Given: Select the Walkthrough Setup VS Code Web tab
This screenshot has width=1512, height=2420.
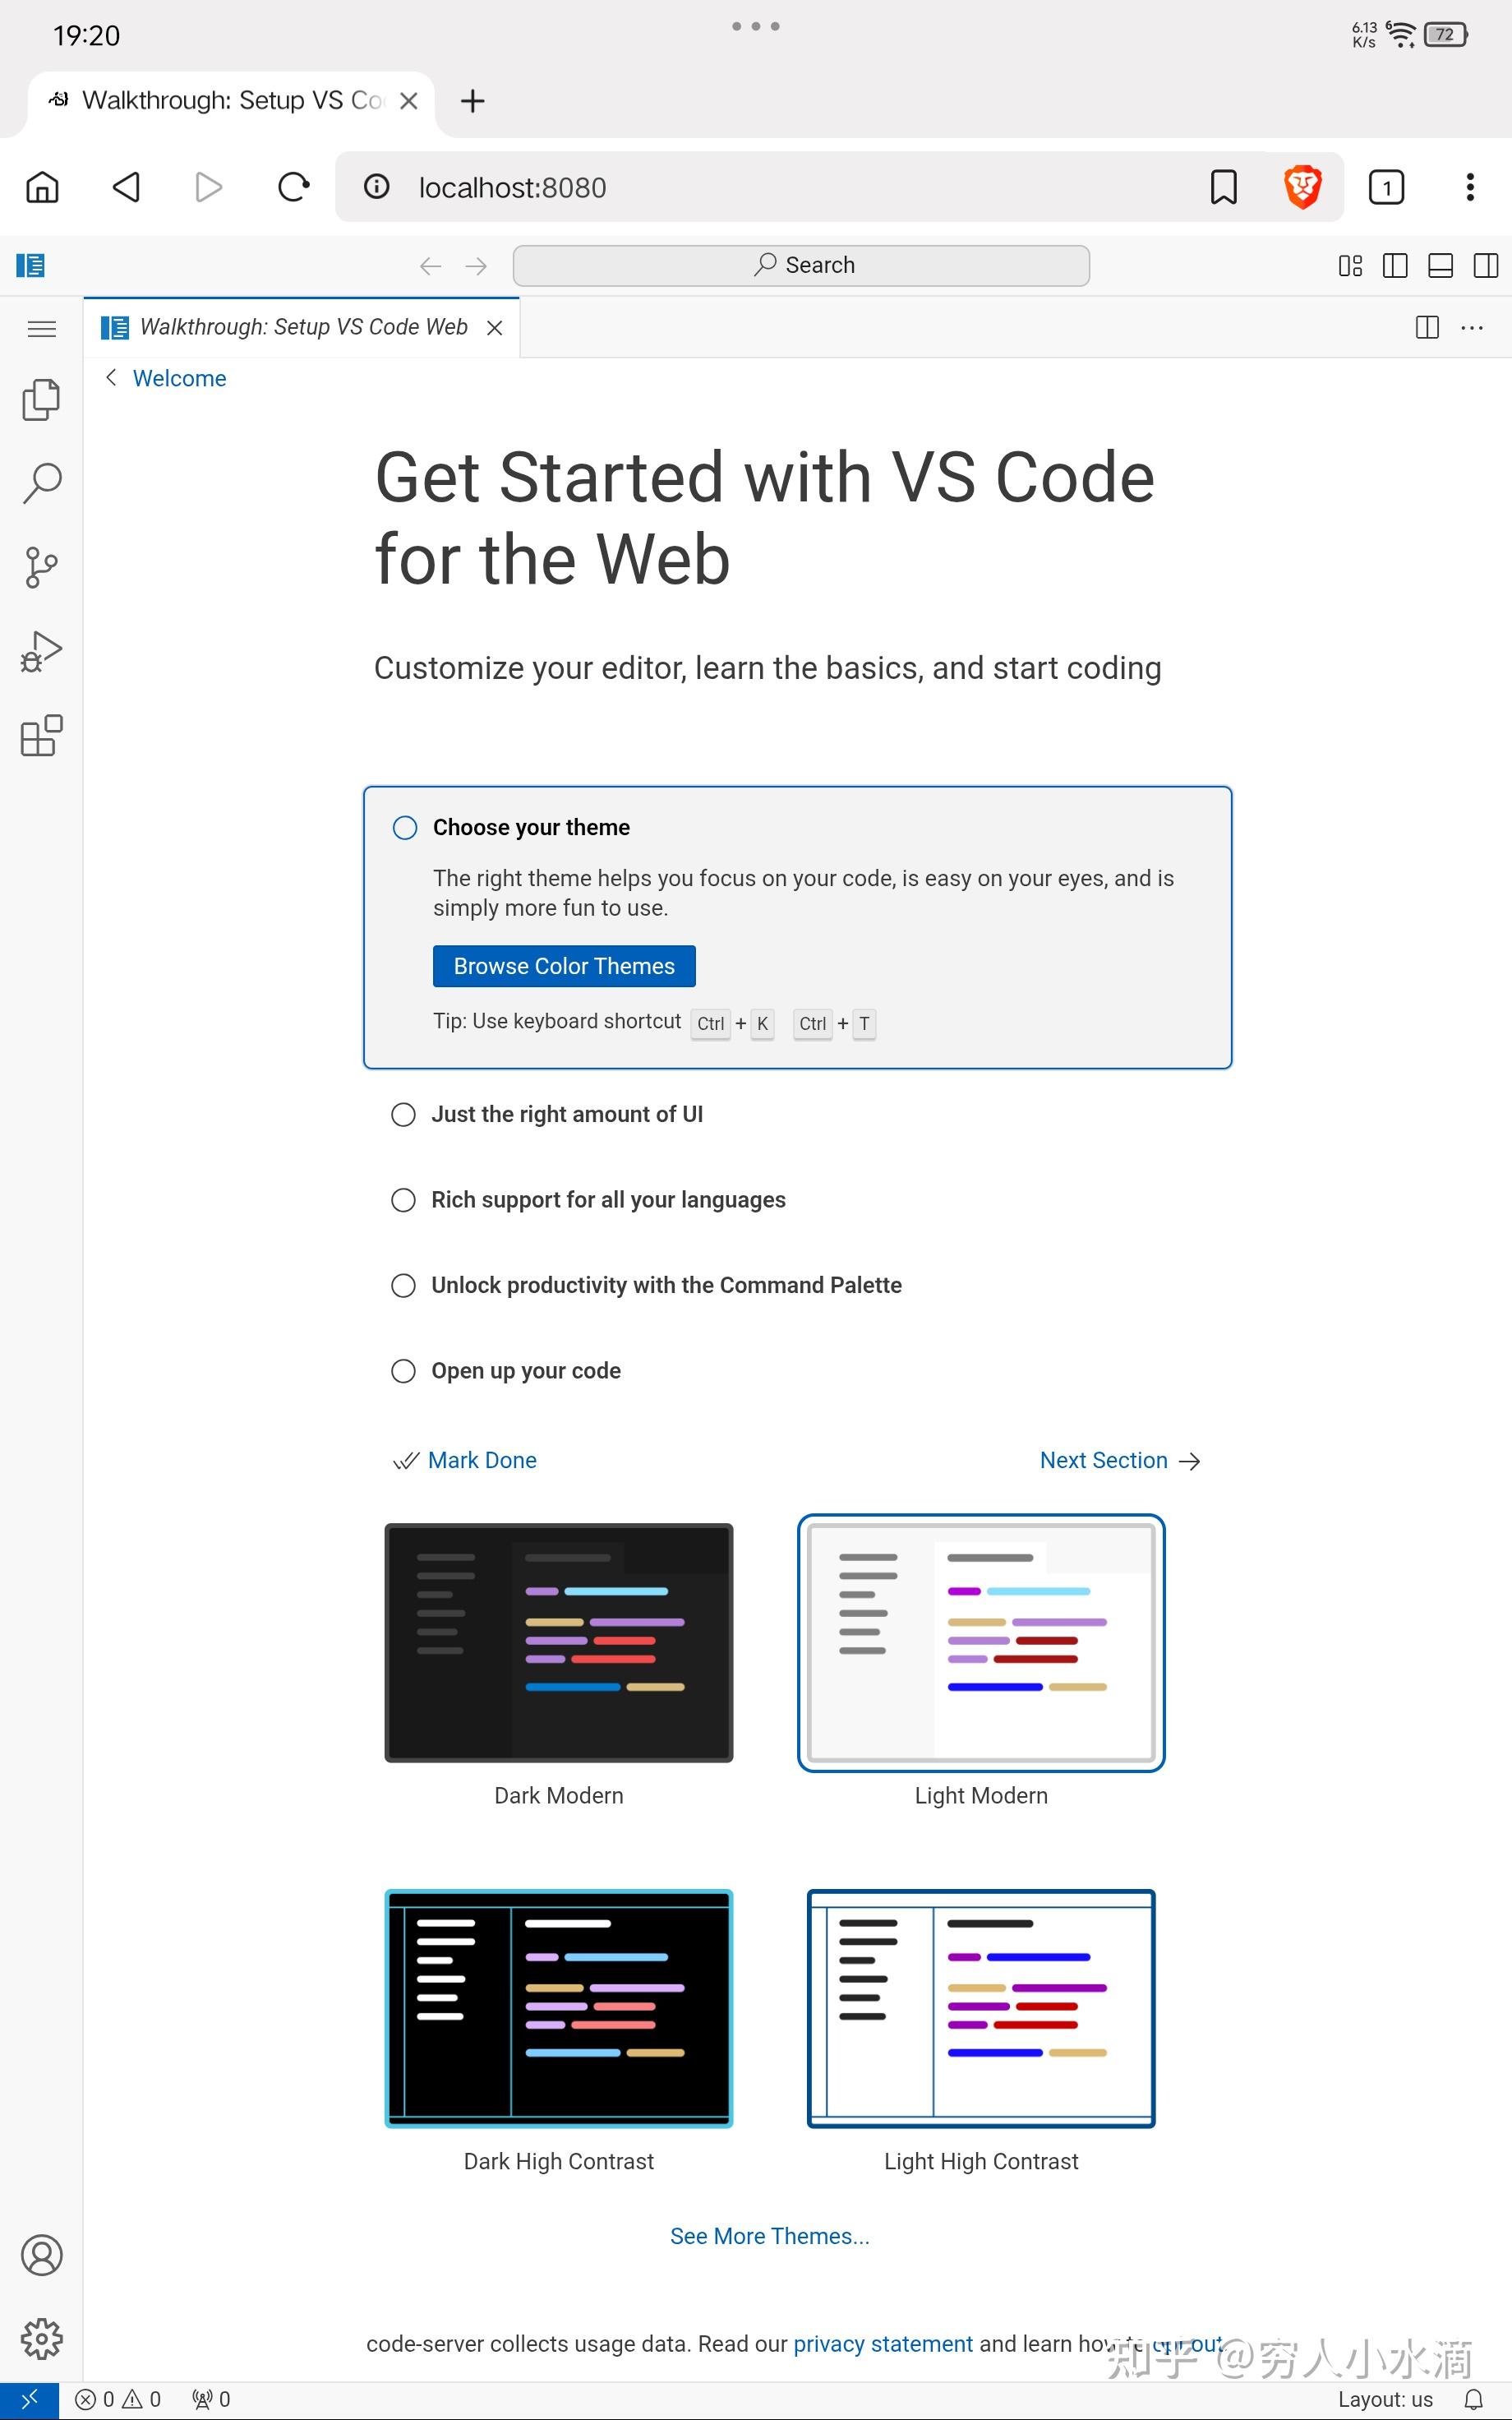Looking at the screenshot, I should (x=302, y=327).
